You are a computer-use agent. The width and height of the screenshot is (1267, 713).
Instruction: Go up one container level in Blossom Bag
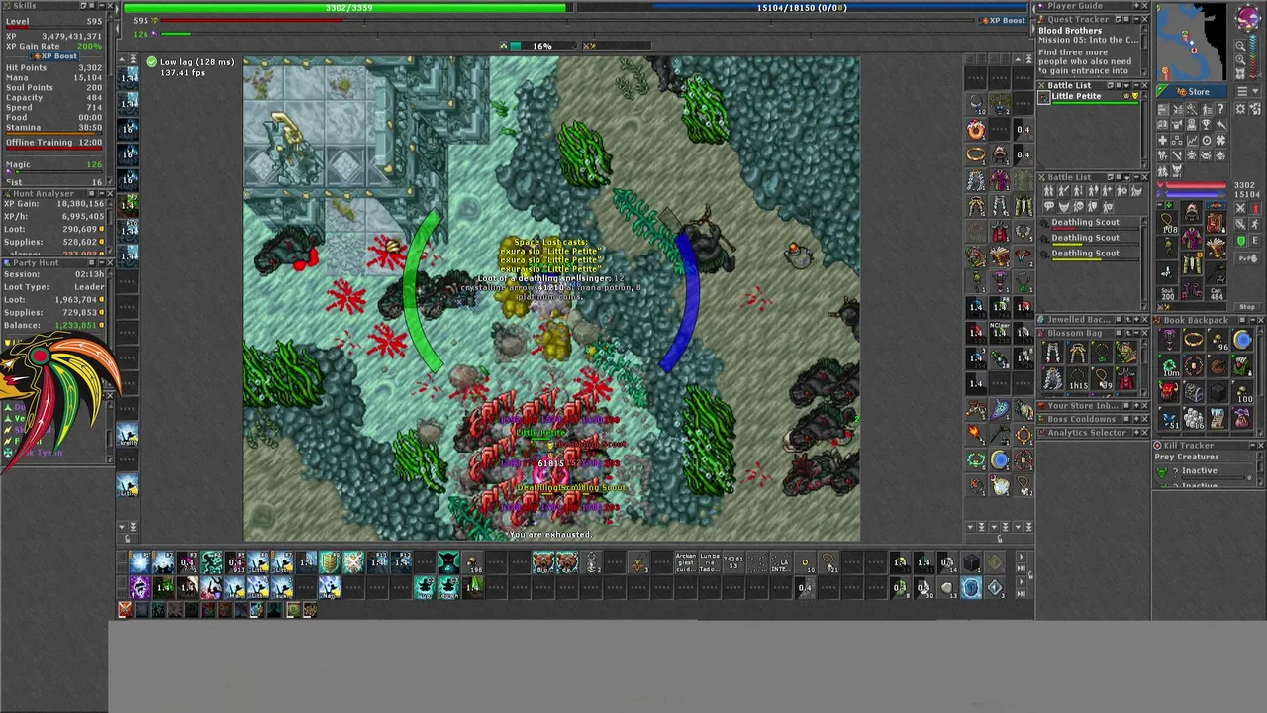(x=1128, y=333)
